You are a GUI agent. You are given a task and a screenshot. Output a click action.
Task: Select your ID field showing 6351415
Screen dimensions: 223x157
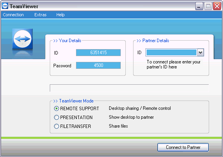pyautogui.click(x=98, y=53)
